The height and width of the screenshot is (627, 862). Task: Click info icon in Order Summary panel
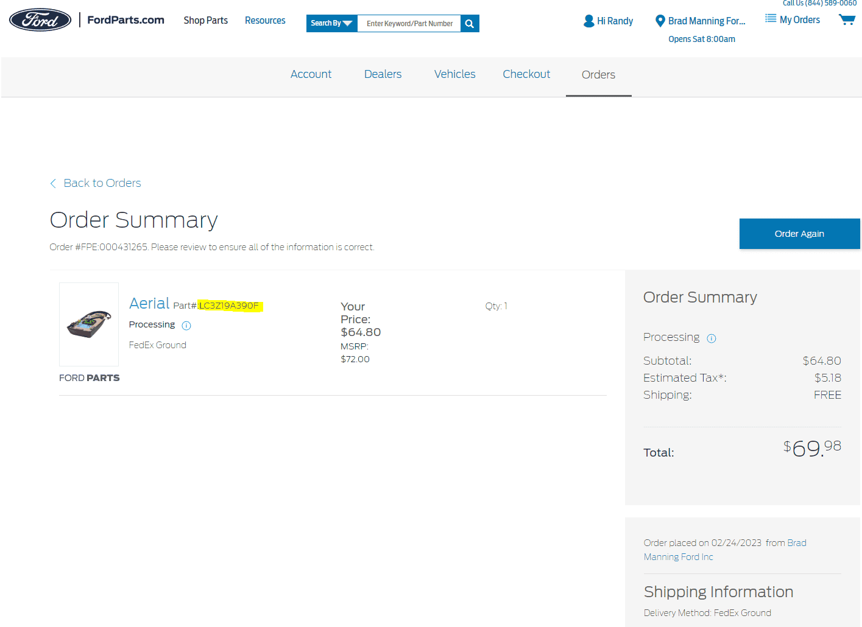tap(712, 338)
